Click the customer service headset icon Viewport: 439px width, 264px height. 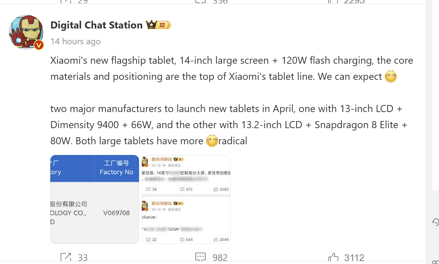(435, 222)
